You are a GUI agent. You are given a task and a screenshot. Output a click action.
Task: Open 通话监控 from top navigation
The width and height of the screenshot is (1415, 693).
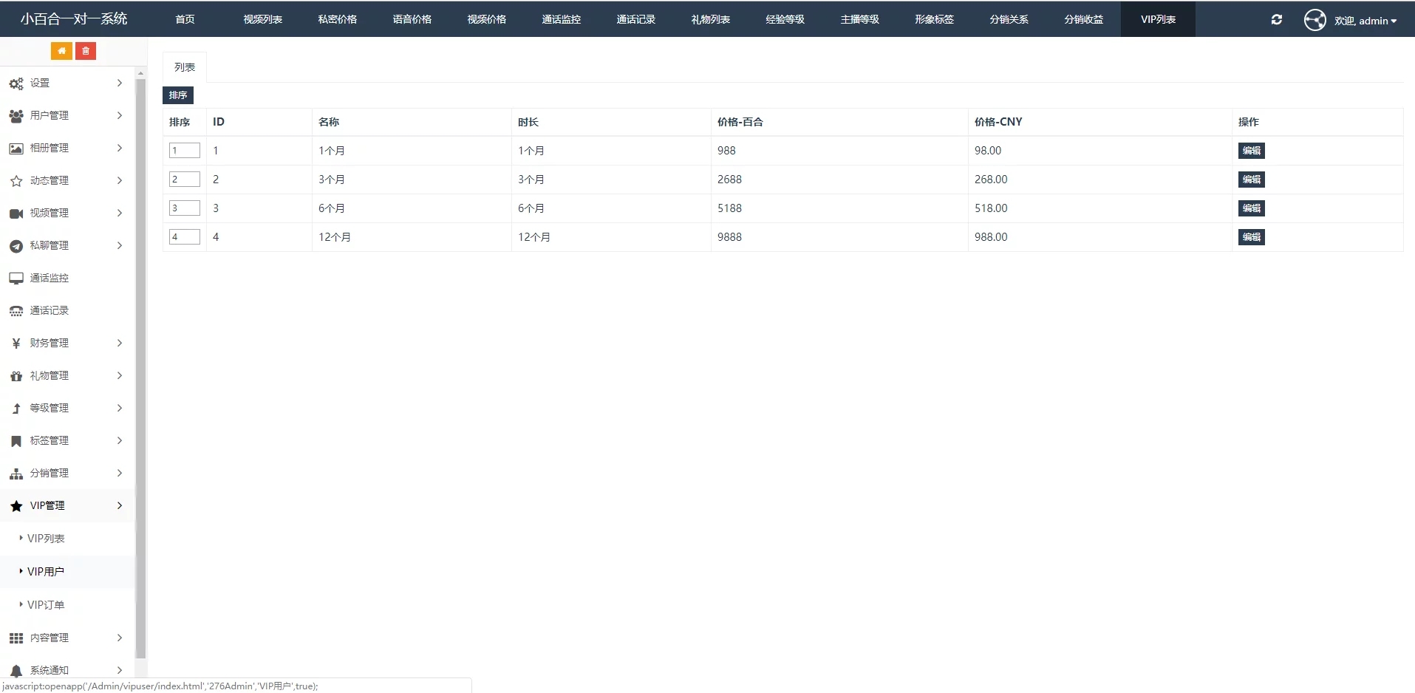[x=561, y=19]
